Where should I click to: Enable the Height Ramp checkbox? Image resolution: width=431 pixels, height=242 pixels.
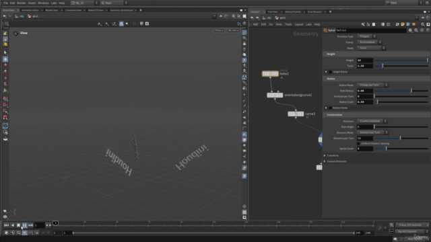331,72
